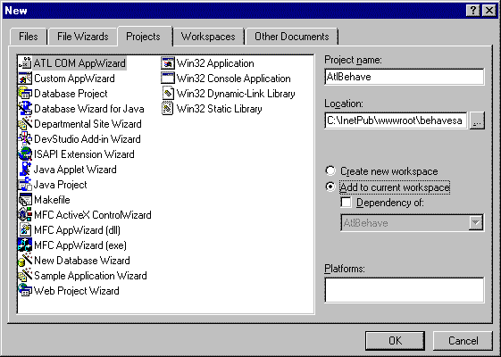Viewport: 501px width, 357px height.
Task: Click the Platforms list box
Action: [405, 290]
